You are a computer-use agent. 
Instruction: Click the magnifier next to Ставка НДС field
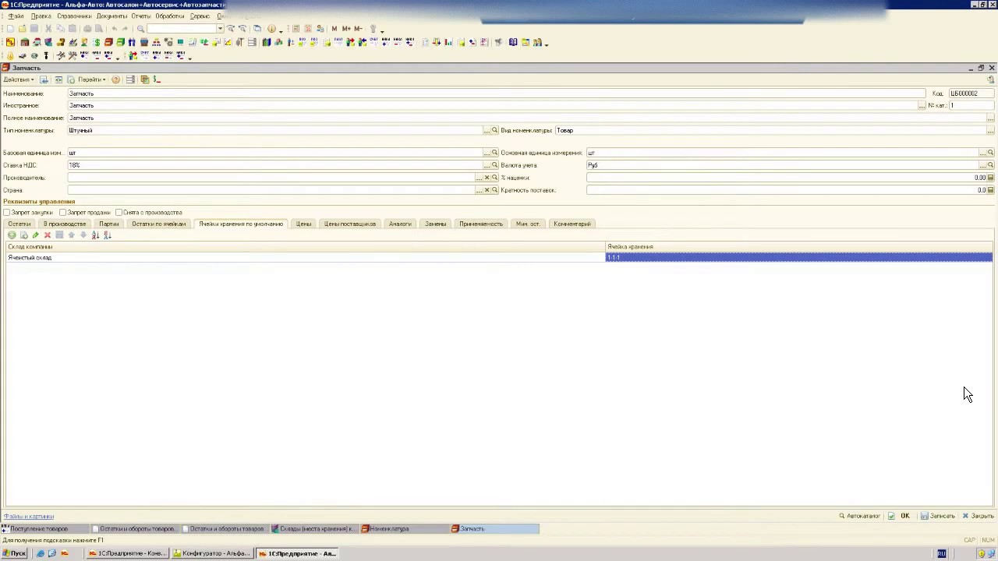click(494, 165)
